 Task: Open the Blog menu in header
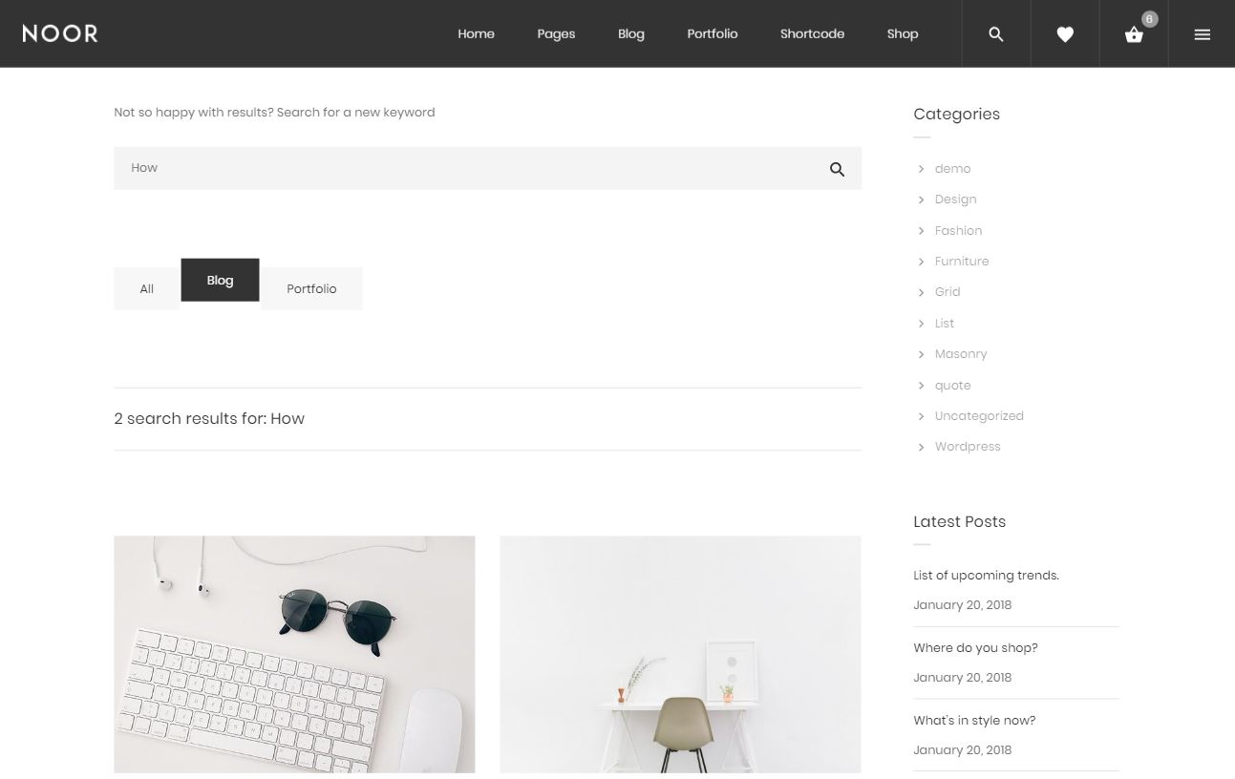click(631, 33)
